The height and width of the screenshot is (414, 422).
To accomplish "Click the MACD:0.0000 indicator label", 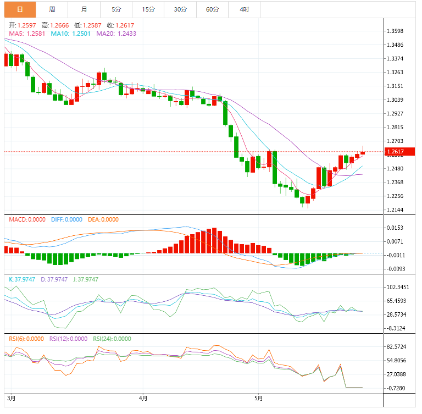I will point(27,219).
